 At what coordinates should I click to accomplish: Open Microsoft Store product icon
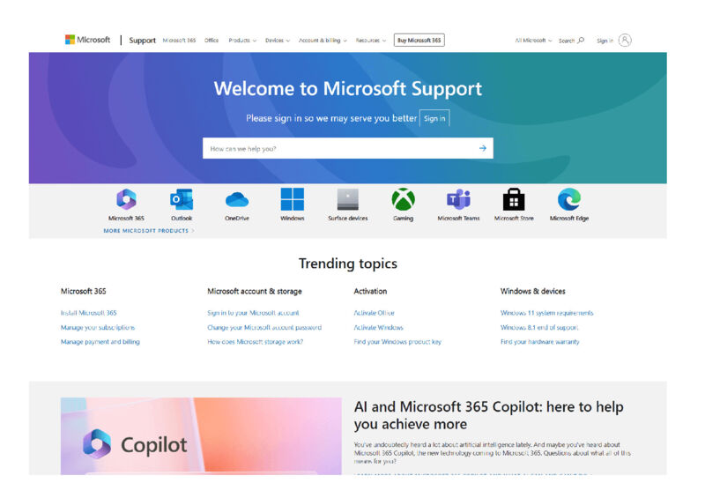514,199
